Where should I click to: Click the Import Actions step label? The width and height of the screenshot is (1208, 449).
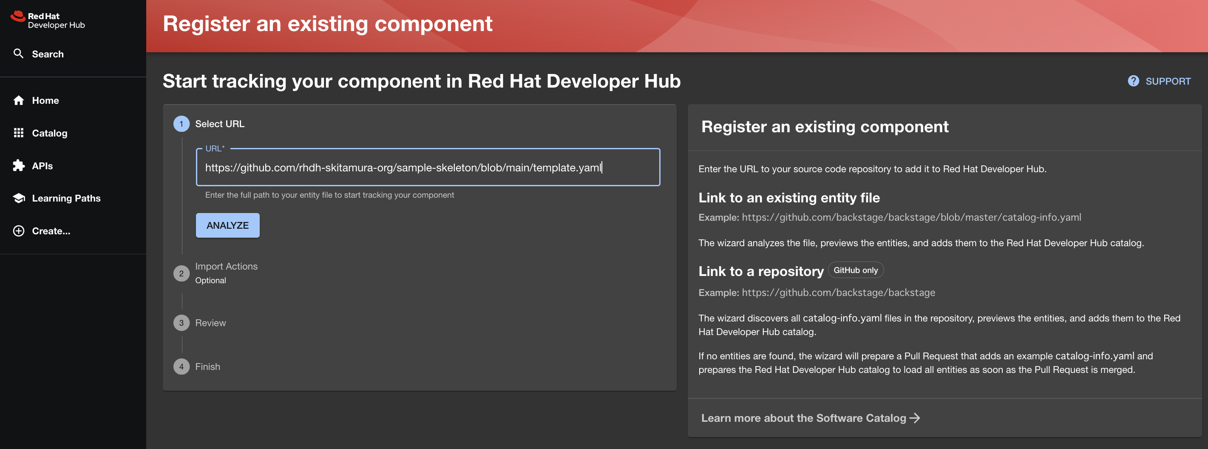pyautogui.click(x=226, y=266)
